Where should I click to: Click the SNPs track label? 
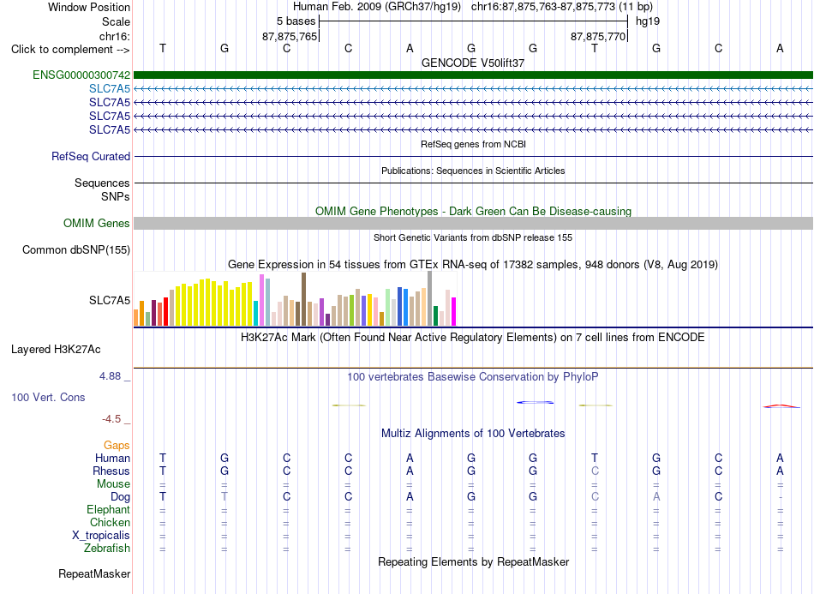coord(116,197)
